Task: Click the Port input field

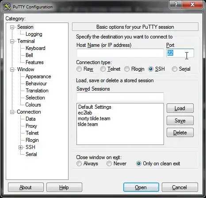Action: 180,53
